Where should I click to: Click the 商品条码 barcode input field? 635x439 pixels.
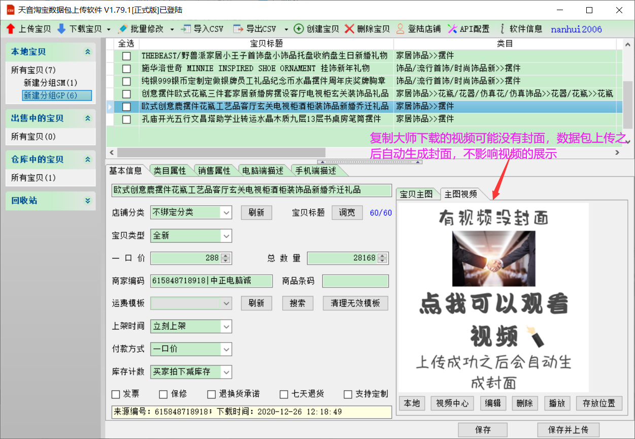coord(355,281)
